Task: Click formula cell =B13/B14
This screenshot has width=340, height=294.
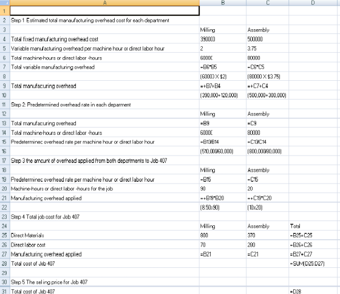Action: (223, 142)
